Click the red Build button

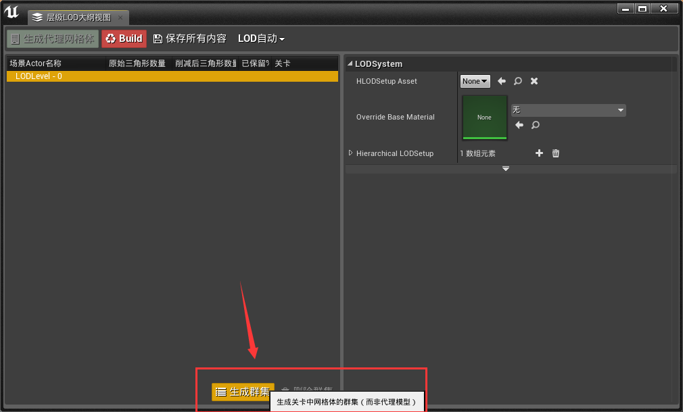124,38
